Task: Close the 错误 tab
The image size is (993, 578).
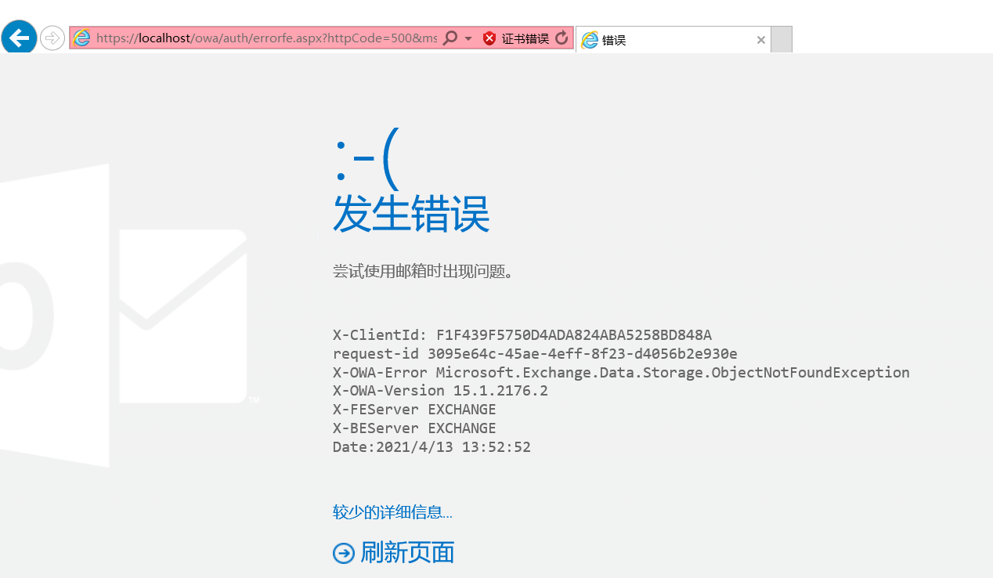Action: (760, 39)
